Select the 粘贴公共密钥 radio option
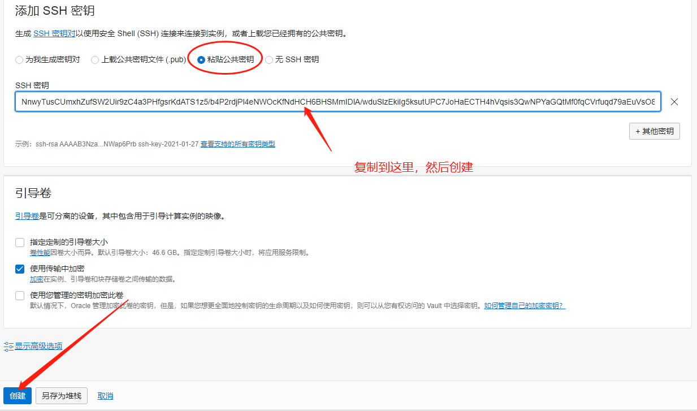Viewport: 697px width, 411px height. coord(201,59)
